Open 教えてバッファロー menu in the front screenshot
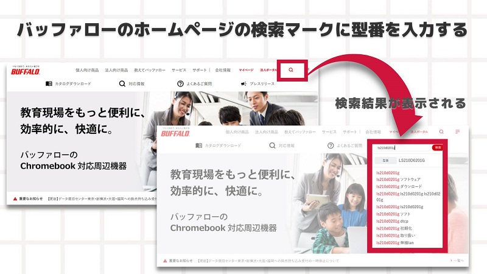The width and height of the screenshot is (487, 274). click(300, 132)
